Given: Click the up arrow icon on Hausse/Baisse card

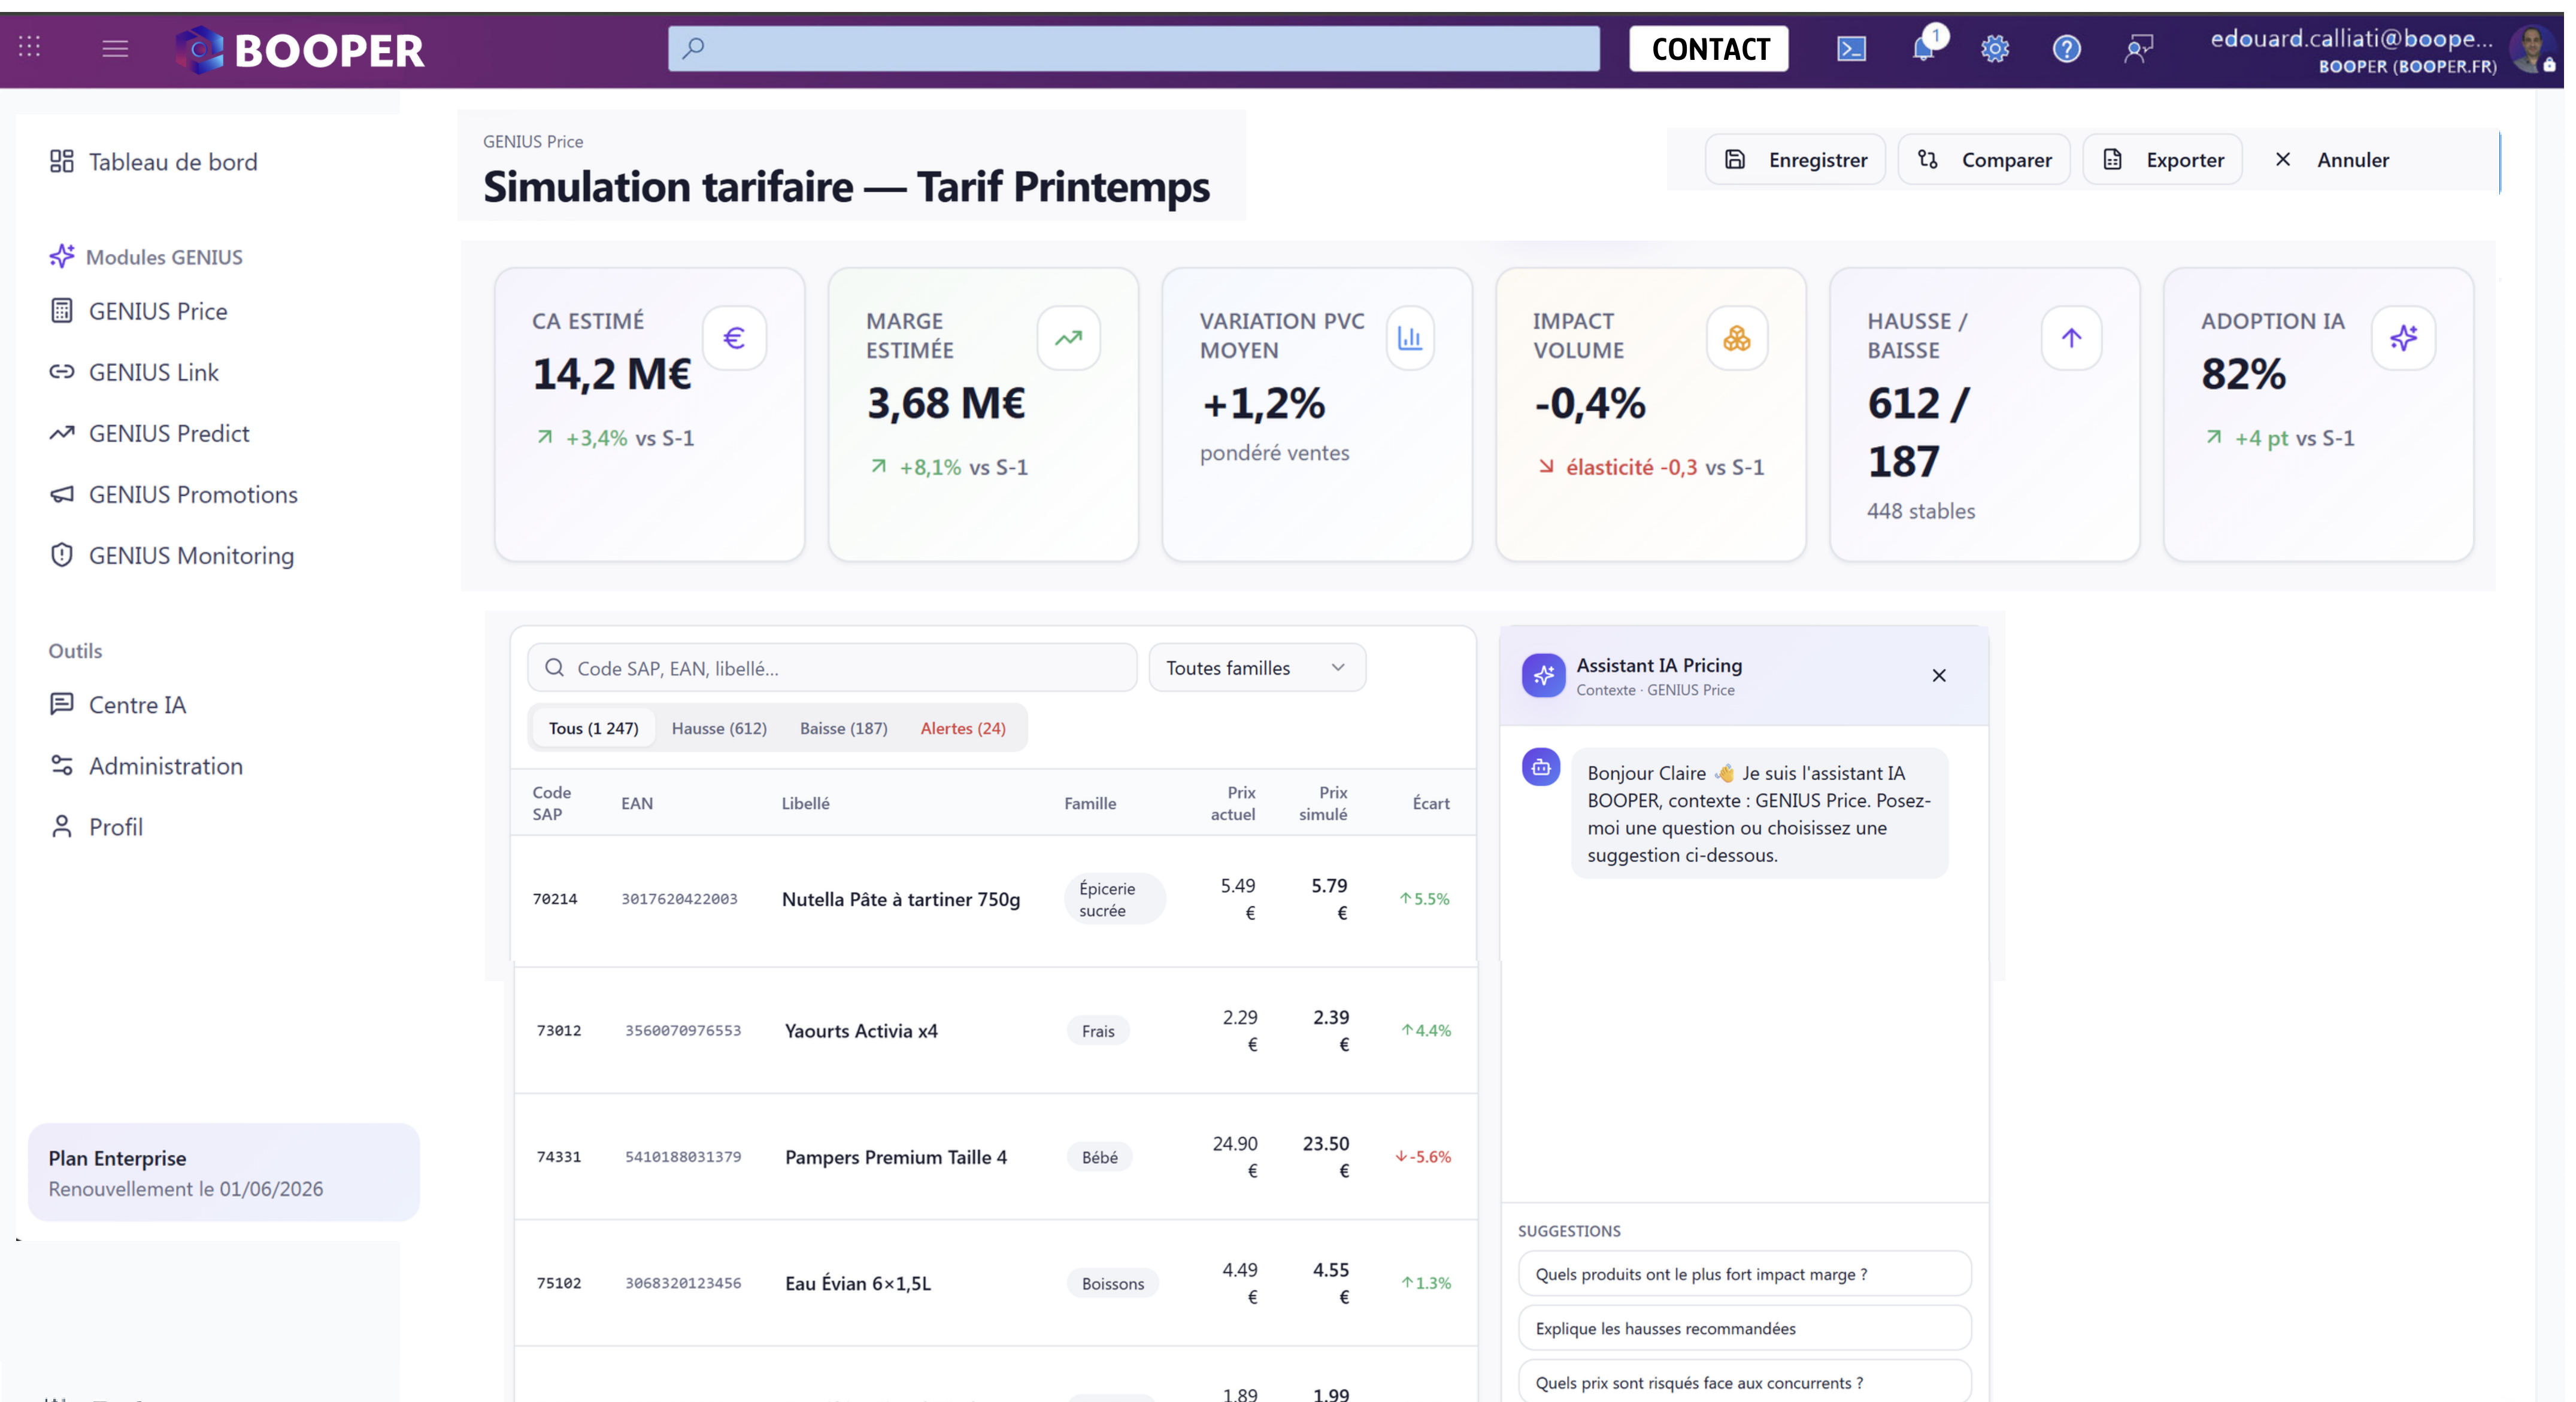Looking at the screenshot, I should (2071, 338).
